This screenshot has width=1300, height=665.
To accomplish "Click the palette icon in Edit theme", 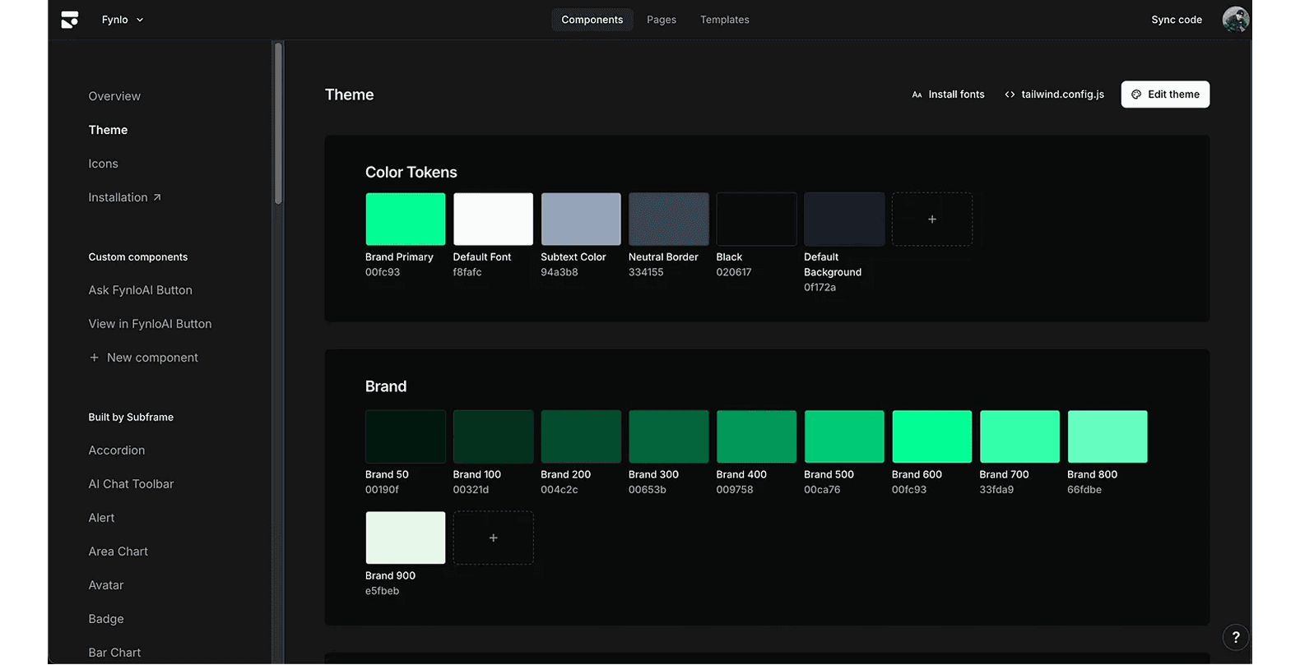I will pyautogui.click(x=1136, y=95).
